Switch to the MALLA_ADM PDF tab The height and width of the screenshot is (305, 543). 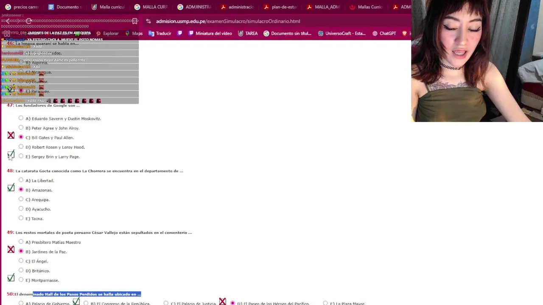click(323, 7)
